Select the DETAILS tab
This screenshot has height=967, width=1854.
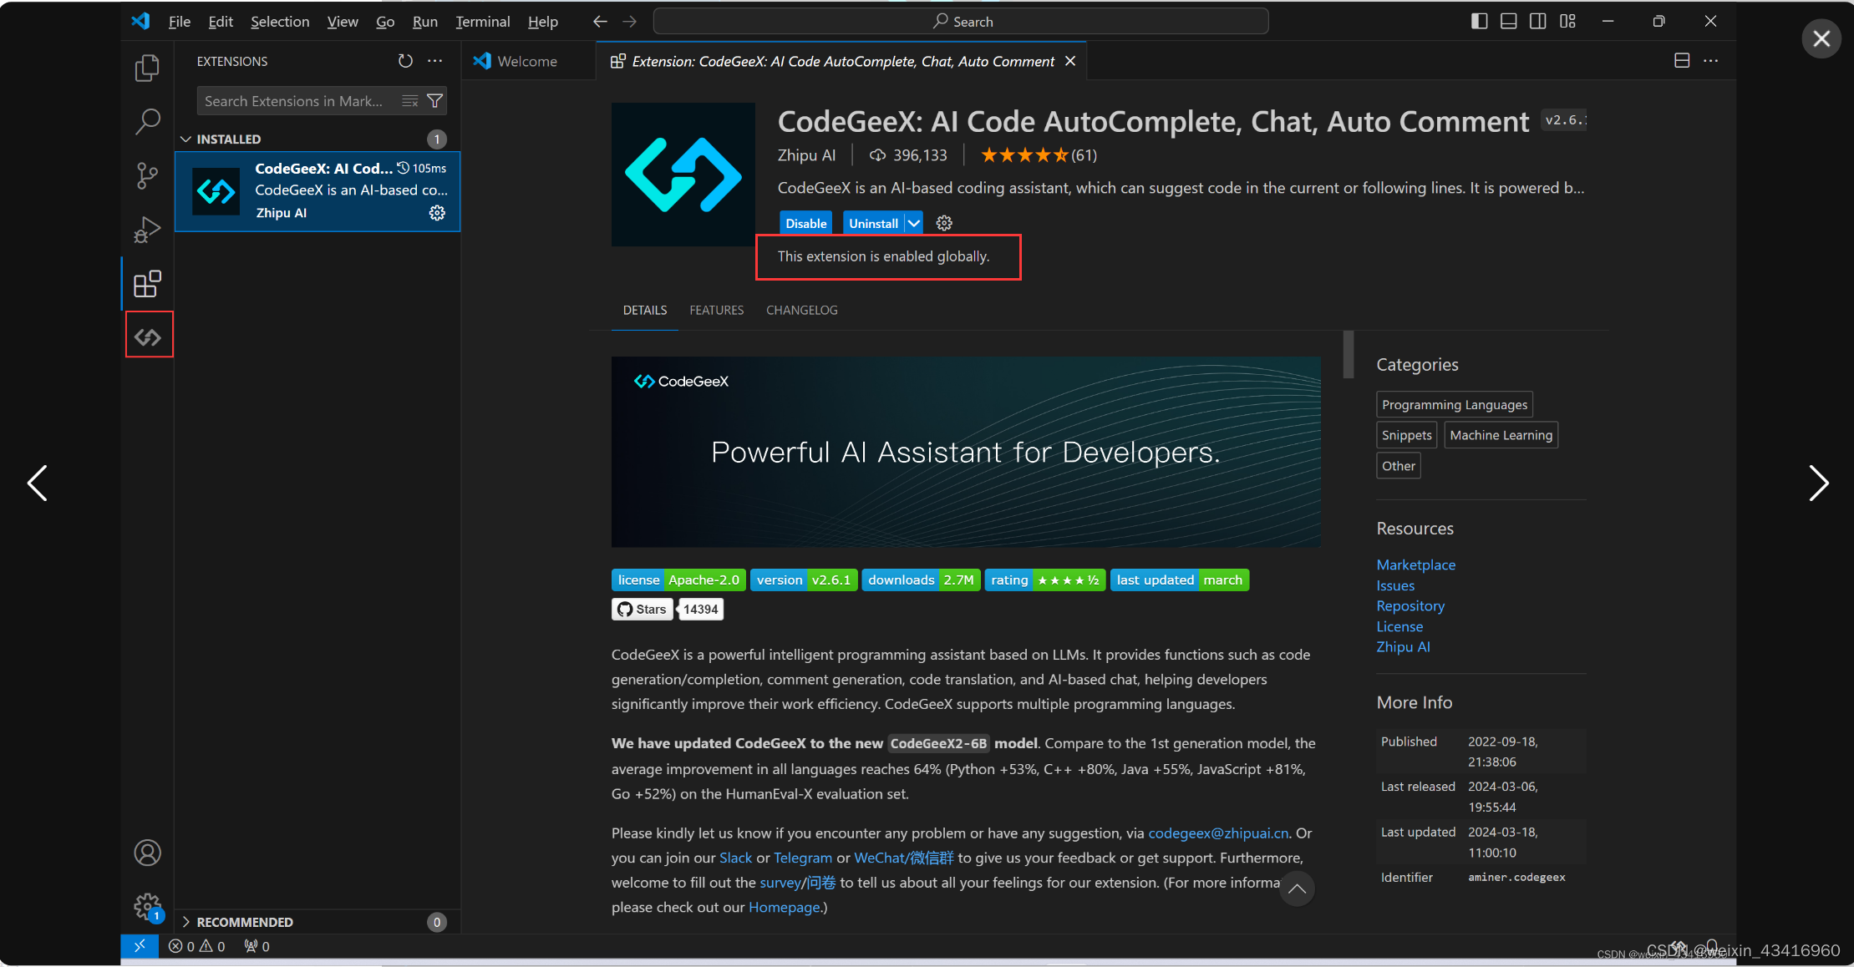[x=644, y=310]
